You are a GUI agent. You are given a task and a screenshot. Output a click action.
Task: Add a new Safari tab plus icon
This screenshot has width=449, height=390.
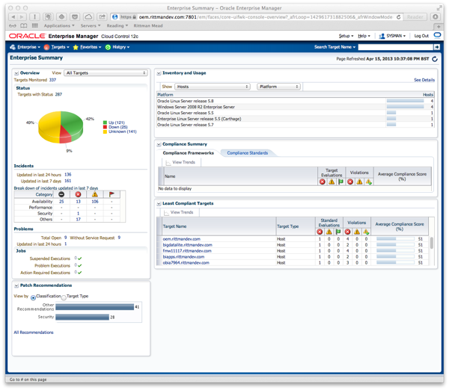click(x=439, y=26)
